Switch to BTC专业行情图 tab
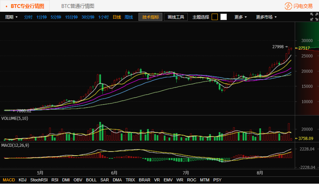Viewport: 319px width, 184px height. pos(27,6)
